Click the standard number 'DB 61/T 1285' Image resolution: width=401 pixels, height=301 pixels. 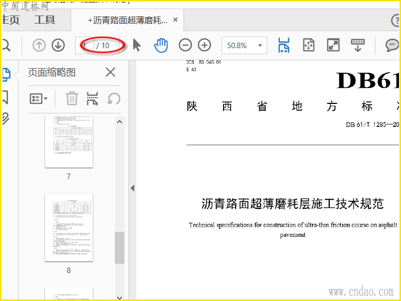pyautogui.click(x=366, y=124)
